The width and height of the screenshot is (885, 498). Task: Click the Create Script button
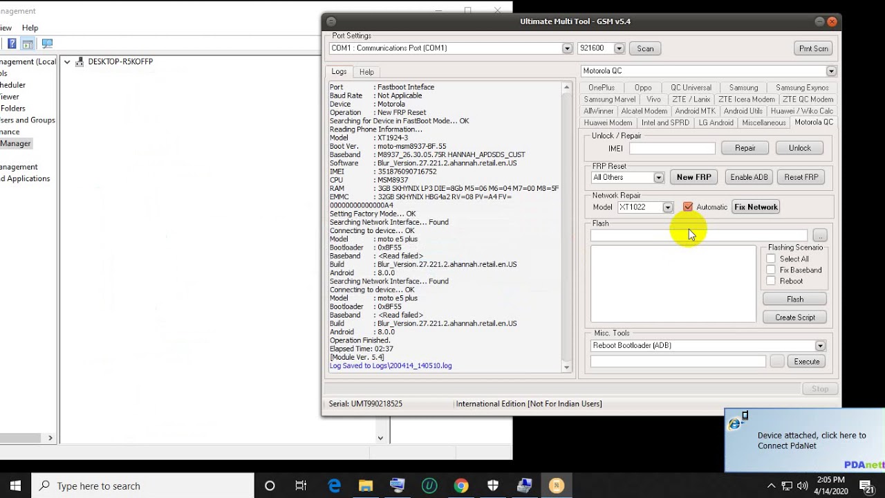click(794, 317)
